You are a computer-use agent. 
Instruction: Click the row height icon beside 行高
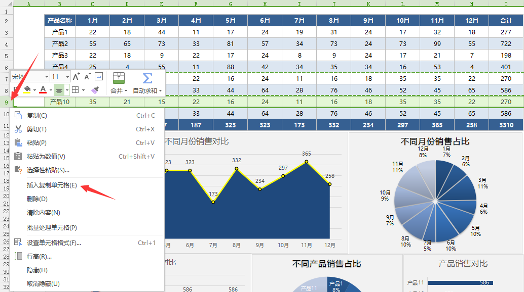(x=18, y=256)
